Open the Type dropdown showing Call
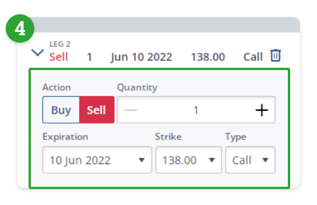Viewport: 317px width, 205px height. point(250,160)
